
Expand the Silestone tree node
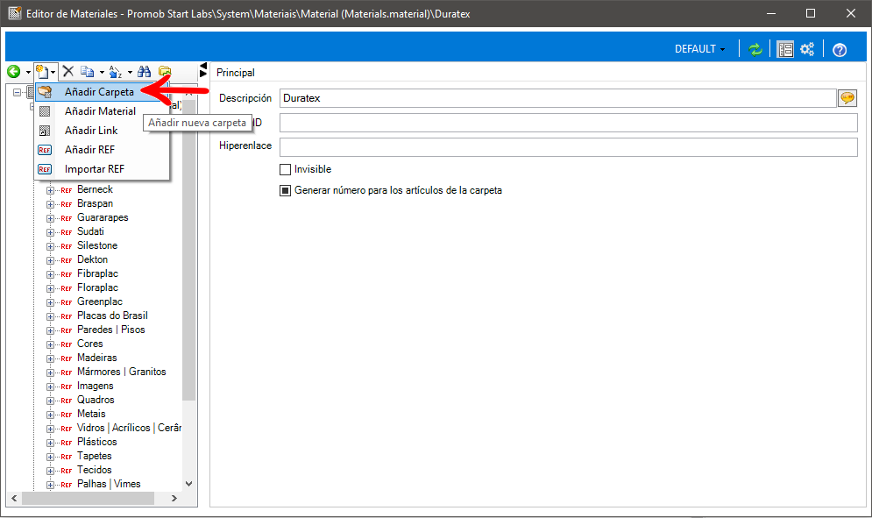[x=50, y=246]
